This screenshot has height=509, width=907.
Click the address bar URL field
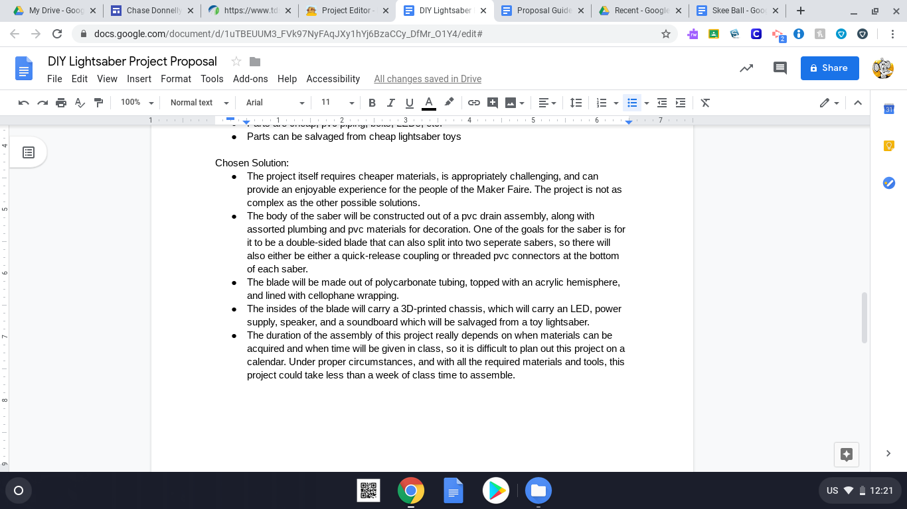tap(375, 34)
